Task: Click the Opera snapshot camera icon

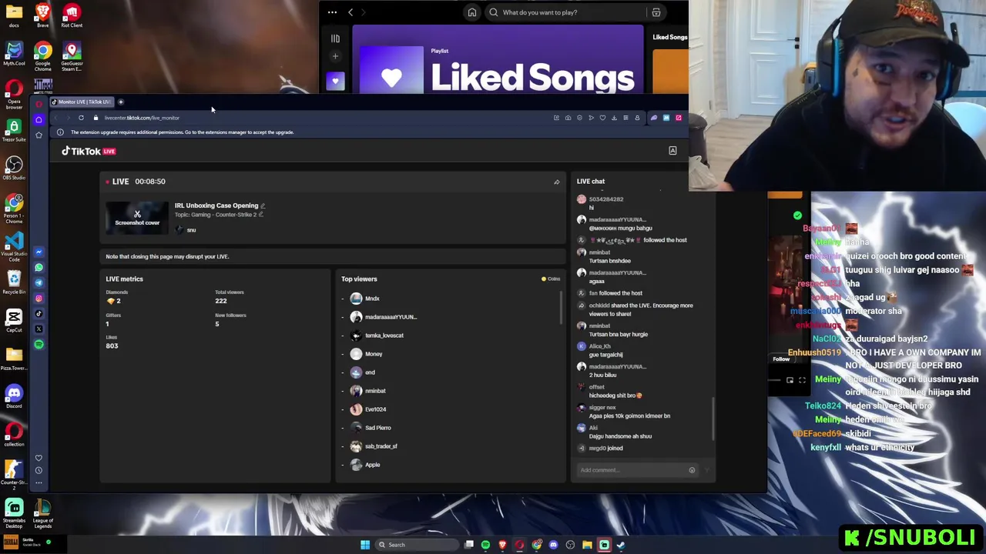Action: coord(568,118)
